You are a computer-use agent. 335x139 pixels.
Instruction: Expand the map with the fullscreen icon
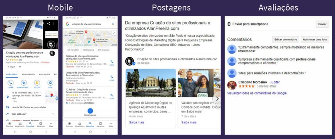[x=114, y=33]
